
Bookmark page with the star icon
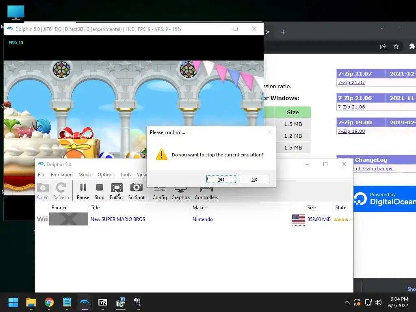(396, 46)
